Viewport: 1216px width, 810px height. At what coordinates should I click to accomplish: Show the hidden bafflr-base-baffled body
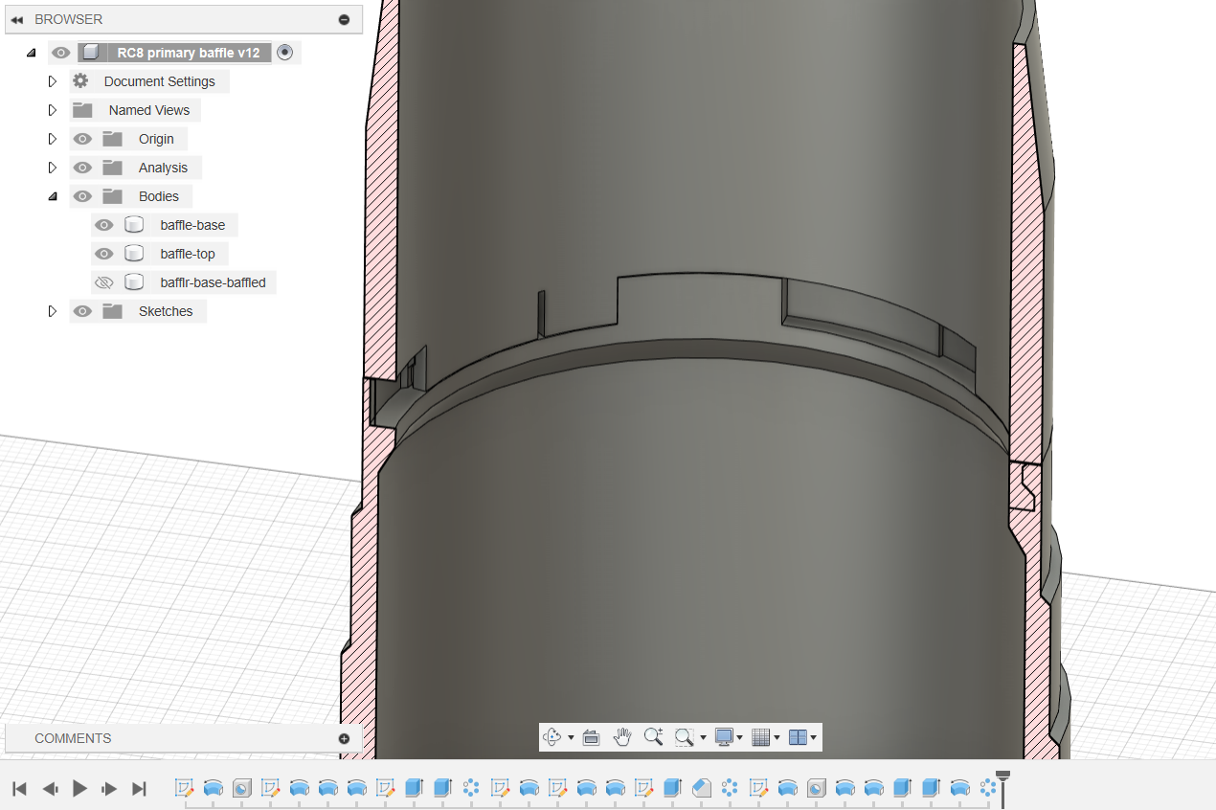click(x=104, y=282)
